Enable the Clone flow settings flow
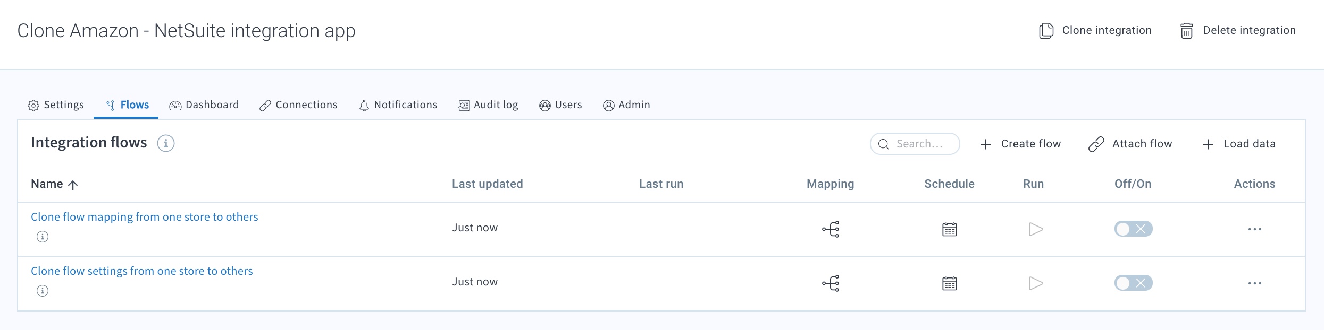 (x=1134, y=283)
